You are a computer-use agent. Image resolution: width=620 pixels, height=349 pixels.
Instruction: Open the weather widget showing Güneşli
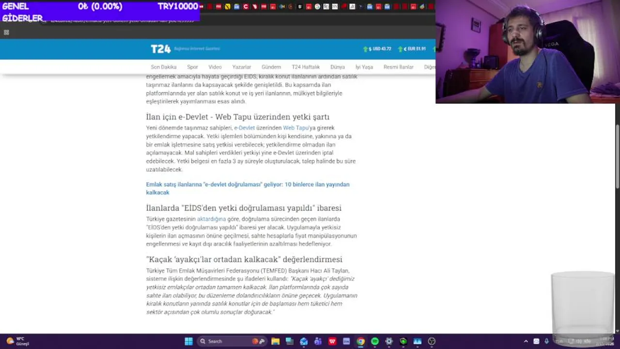(x=17, y=341)
